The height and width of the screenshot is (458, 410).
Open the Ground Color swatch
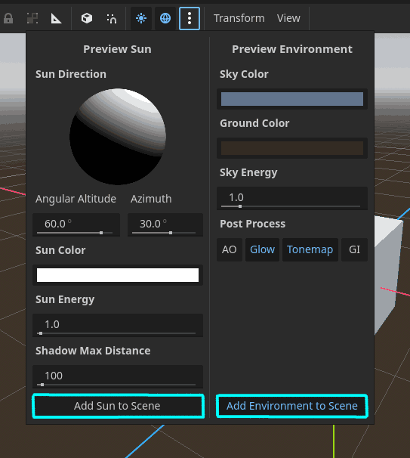292,148
